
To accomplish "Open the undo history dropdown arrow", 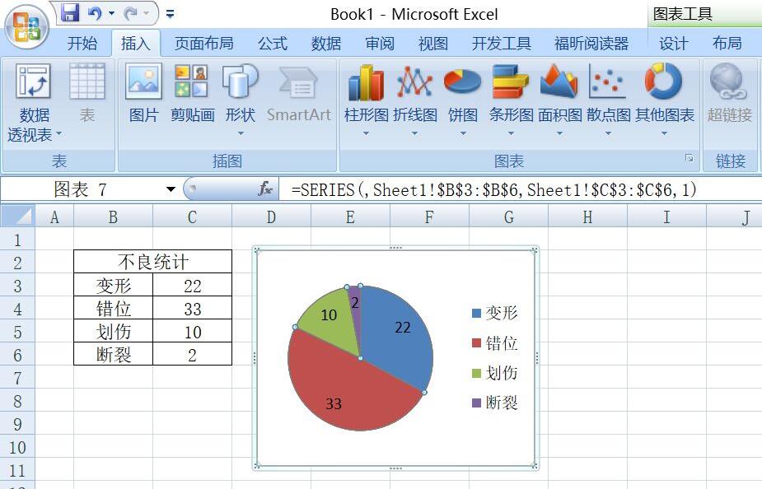I will coord(111,13).
